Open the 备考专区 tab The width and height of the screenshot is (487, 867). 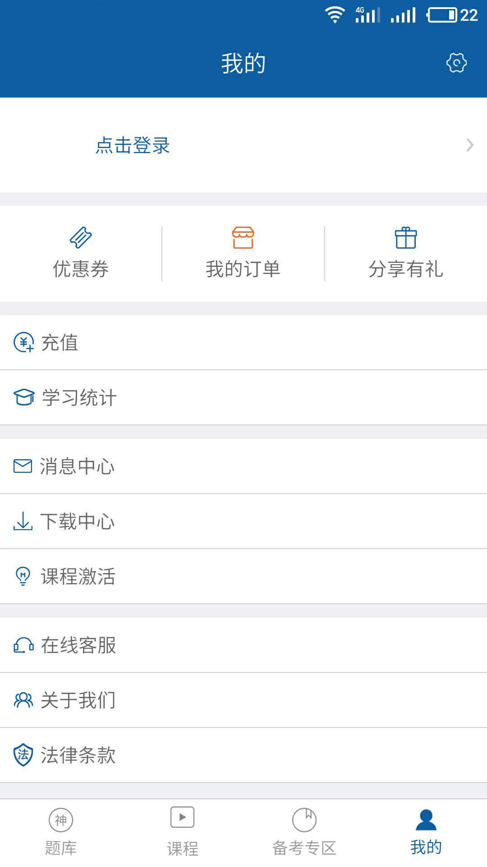click(x=304, y=832)
